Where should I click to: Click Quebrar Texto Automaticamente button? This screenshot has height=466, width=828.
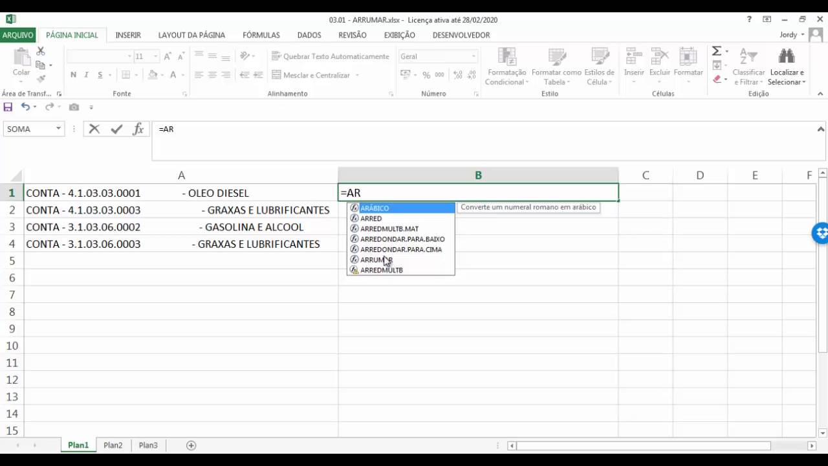click(x=331, y=56)
